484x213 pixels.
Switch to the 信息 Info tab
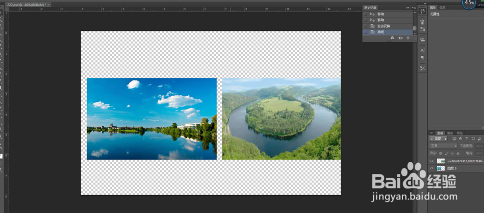tap(442, 7)
